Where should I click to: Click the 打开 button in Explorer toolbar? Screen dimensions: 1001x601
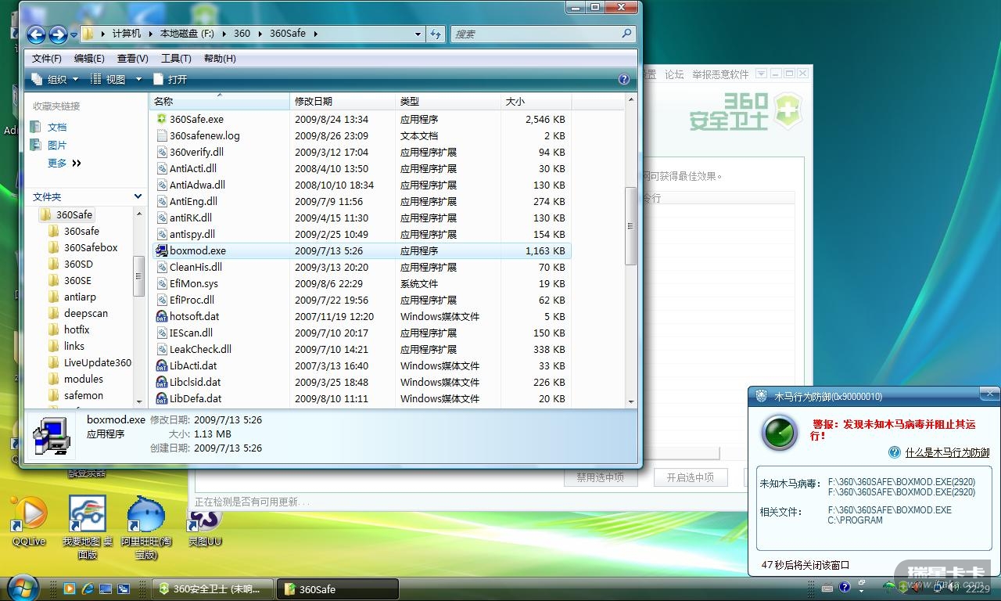coord(170,79)
